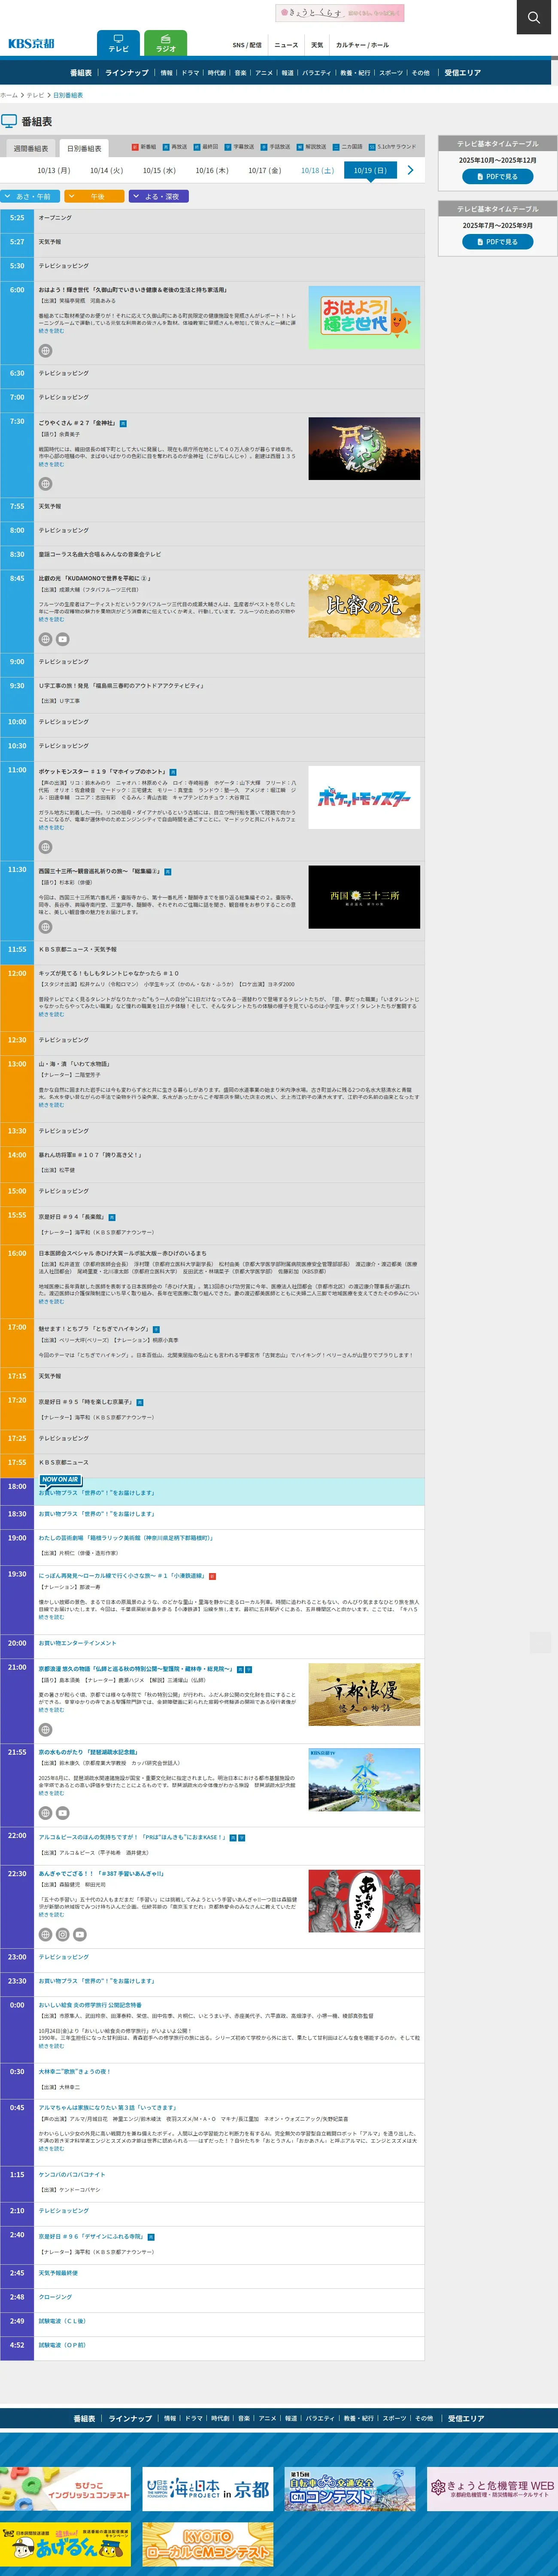This screenshot has height=2576, width=558.
Task: Open 比叡の光 program thumbnail
Action: (364, 606)
